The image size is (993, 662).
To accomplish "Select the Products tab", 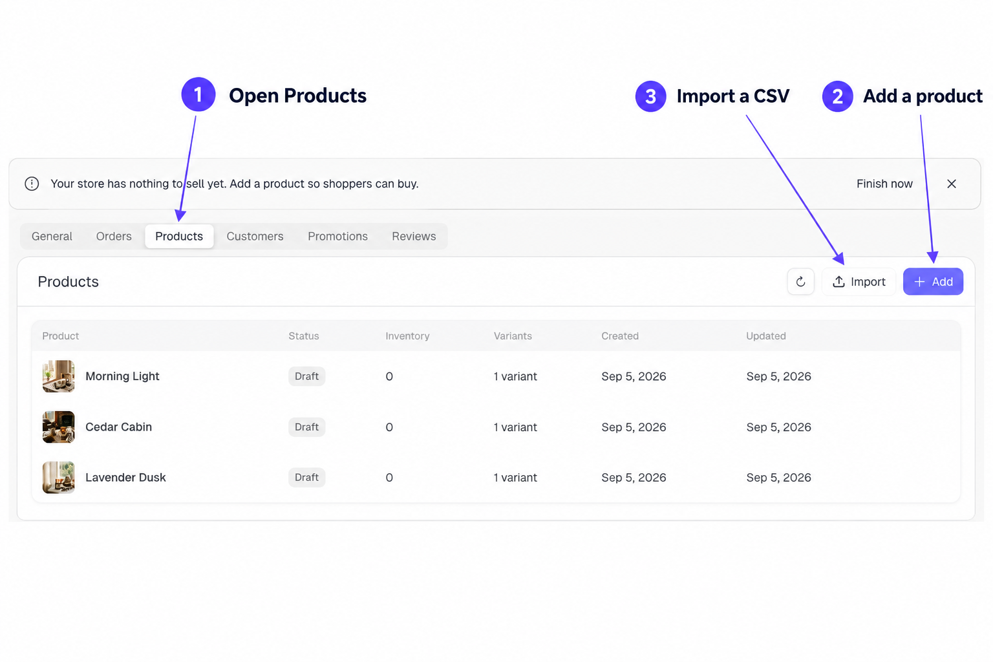I will pyautogui.click(x=179, y=237).
